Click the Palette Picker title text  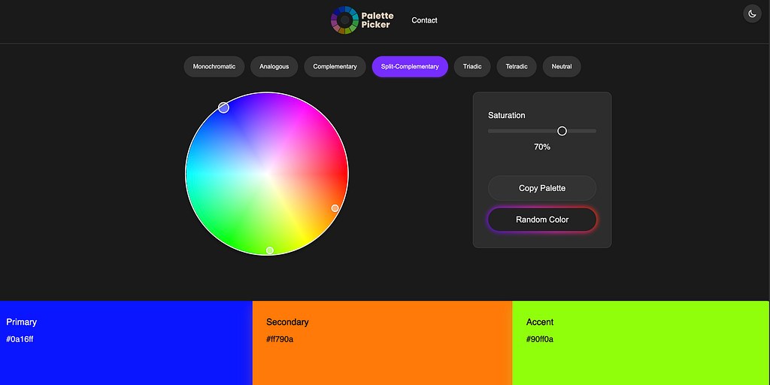[377, 20]
